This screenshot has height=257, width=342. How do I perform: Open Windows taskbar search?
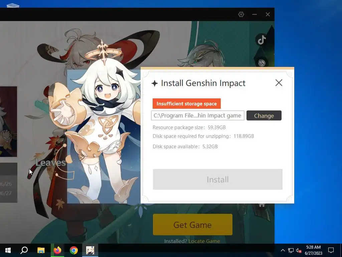(24, 250)
